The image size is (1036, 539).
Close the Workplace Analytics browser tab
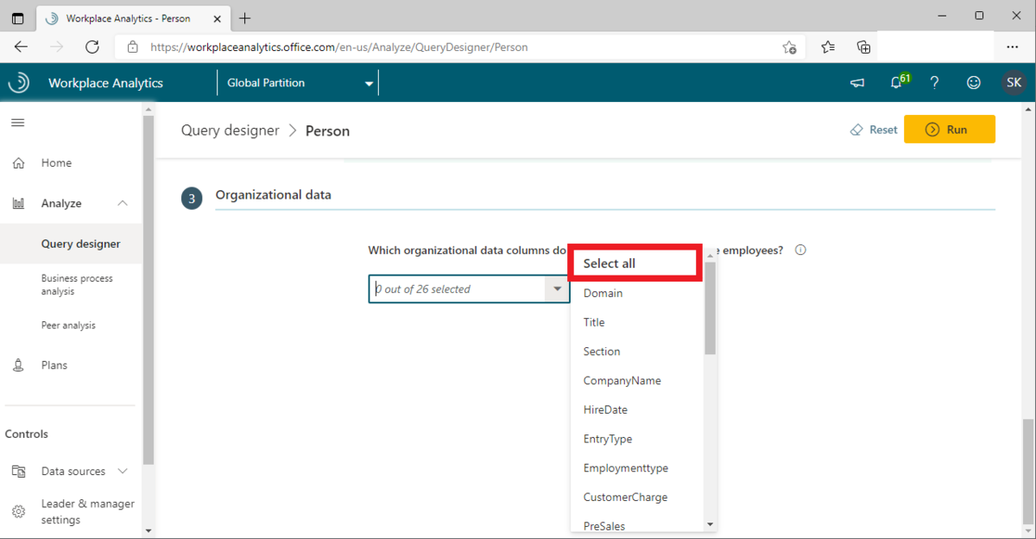coord(218,18)
